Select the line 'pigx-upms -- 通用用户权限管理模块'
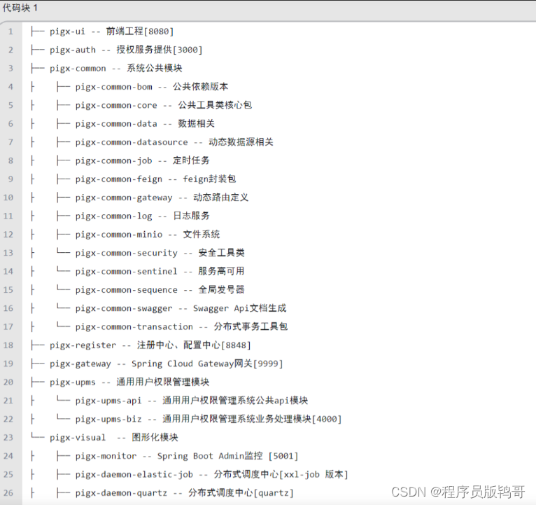536x505 pixels. pos(129,382)
